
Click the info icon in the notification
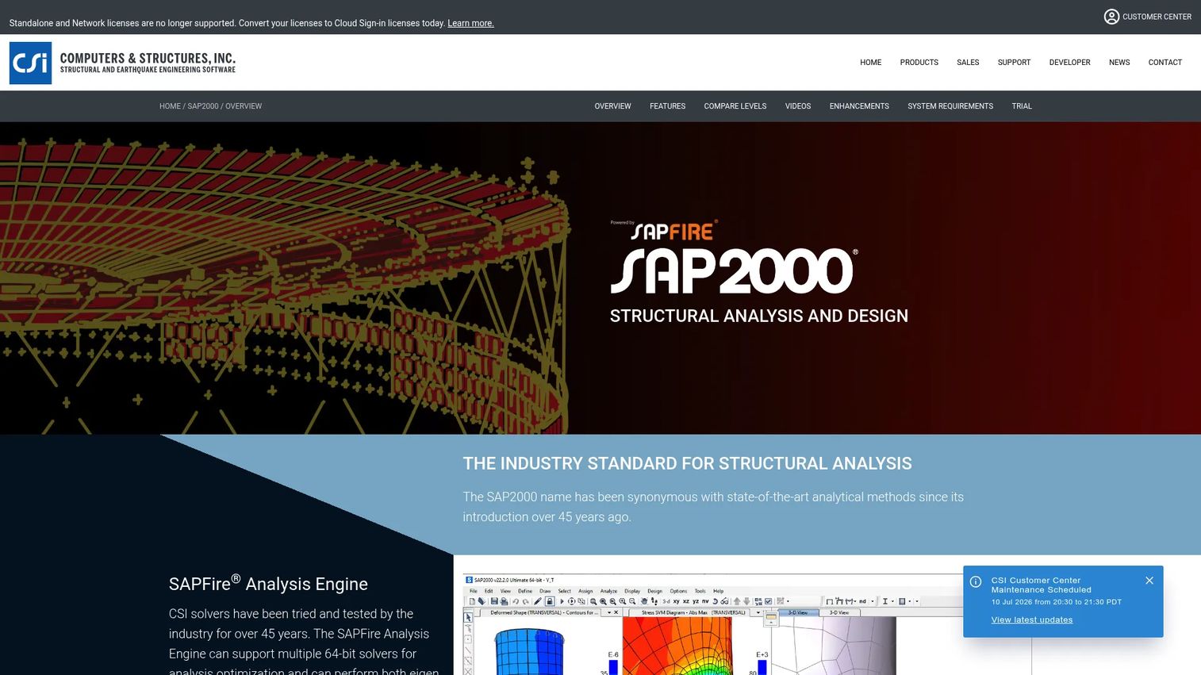[976, 582]
